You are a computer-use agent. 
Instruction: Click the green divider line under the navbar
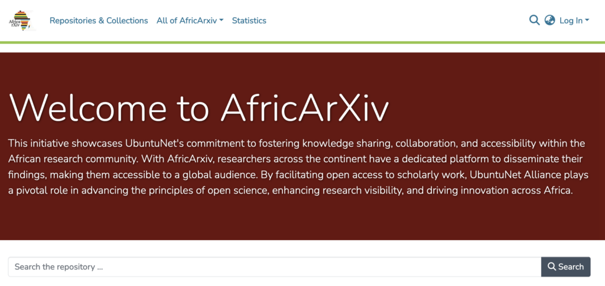(302, 42)
